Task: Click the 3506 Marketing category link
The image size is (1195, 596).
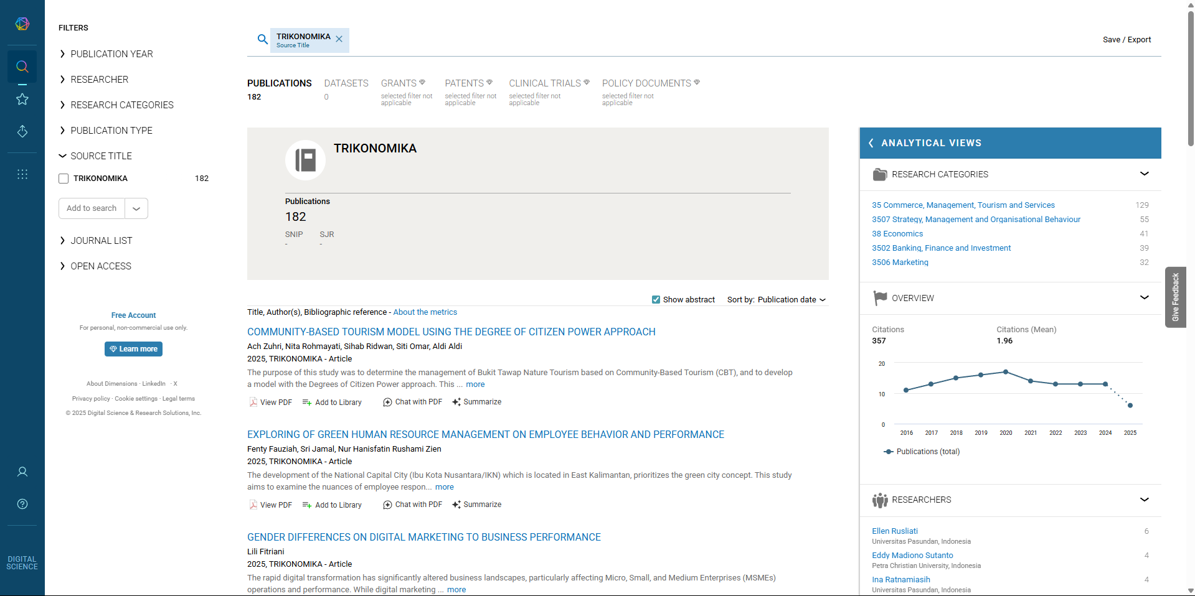Action: [x=900, y=263]
